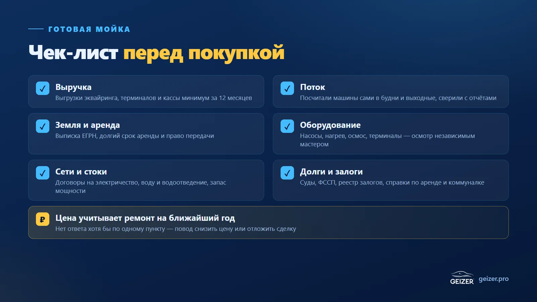The width and height of the screenshot is (537, 302).
Task: Click the heading 'Чек-лист перед покупкой'
Action: [156, 53]
